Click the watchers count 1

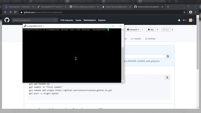(x=142, y=30)
